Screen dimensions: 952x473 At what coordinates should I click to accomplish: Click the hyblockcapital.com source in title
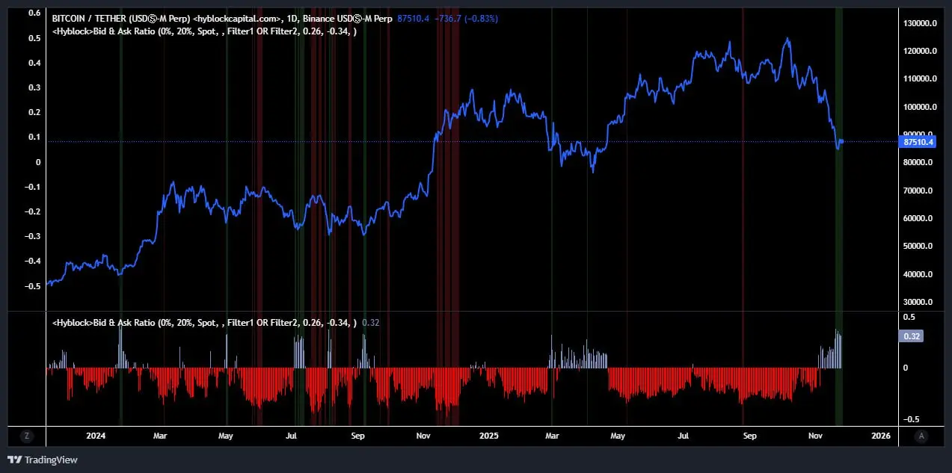coord(238,18)
